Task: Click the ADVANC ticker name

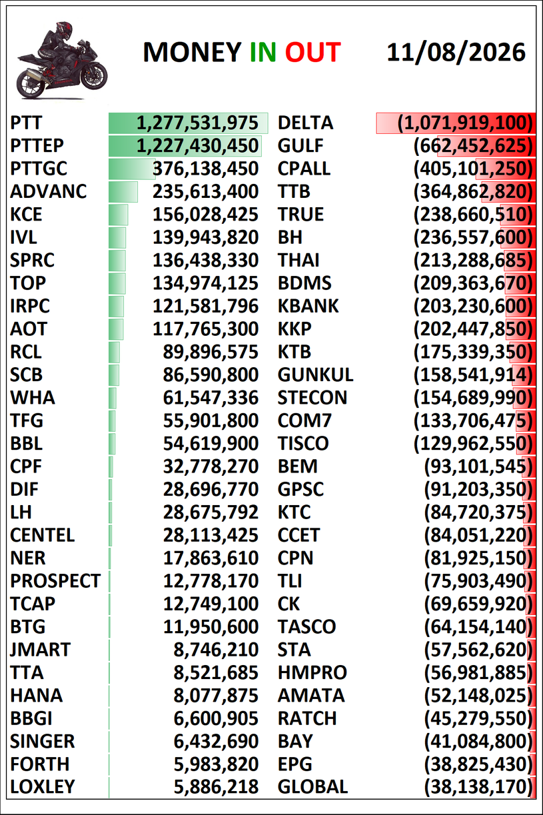Action: [x=49, y=192]
